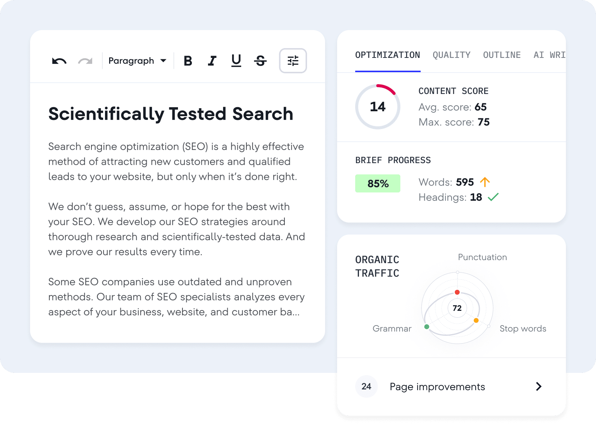Toggle underline formatting

[236, 61]
